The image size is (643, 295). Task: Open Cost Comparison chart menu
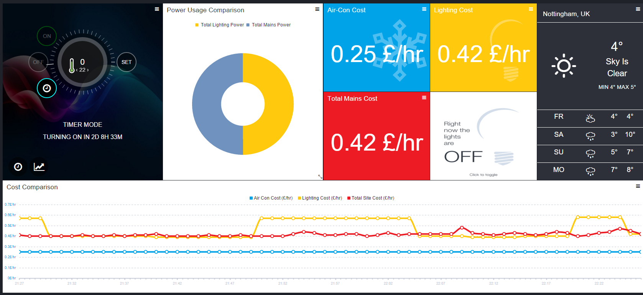[638, 186]
